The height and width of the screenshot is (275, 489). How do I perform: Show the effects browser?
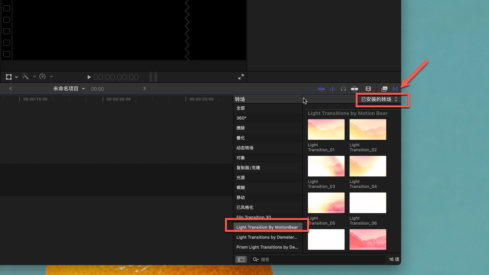(384, 89)
